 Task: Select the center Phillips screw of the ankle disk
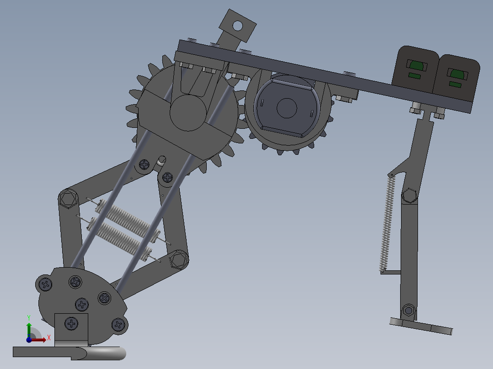point(82,304)
